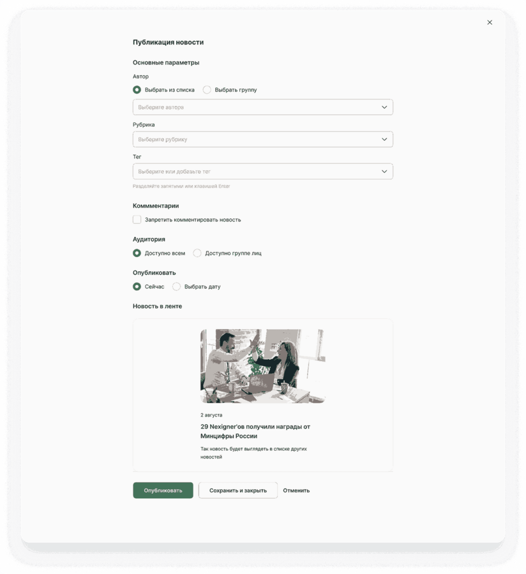Viewport: 526px width, 574px height.
Task: Click the Отменить link
Action: 296,490
